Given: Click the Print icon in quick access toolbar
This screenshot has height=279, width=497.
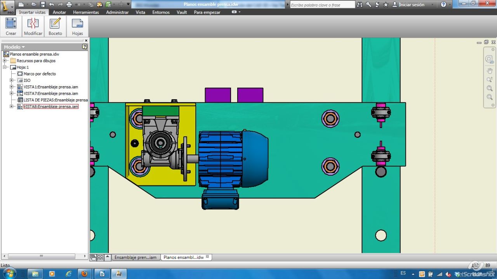Looking at the screenshot, I should click(69, 4).
